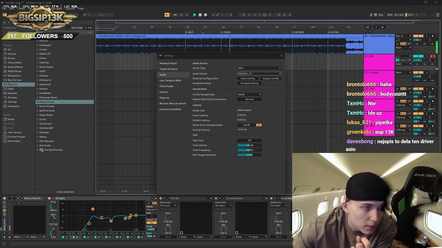
Task: Adjust the Tone Volume slider
Action: pyautogui.click(x=249, y=145)
